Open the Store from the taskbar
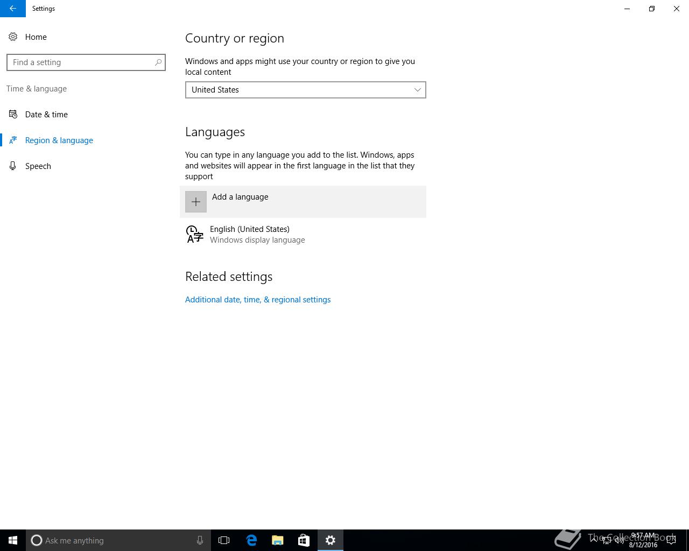This screenshot has height=551, width=689. (x=304, y=540)
